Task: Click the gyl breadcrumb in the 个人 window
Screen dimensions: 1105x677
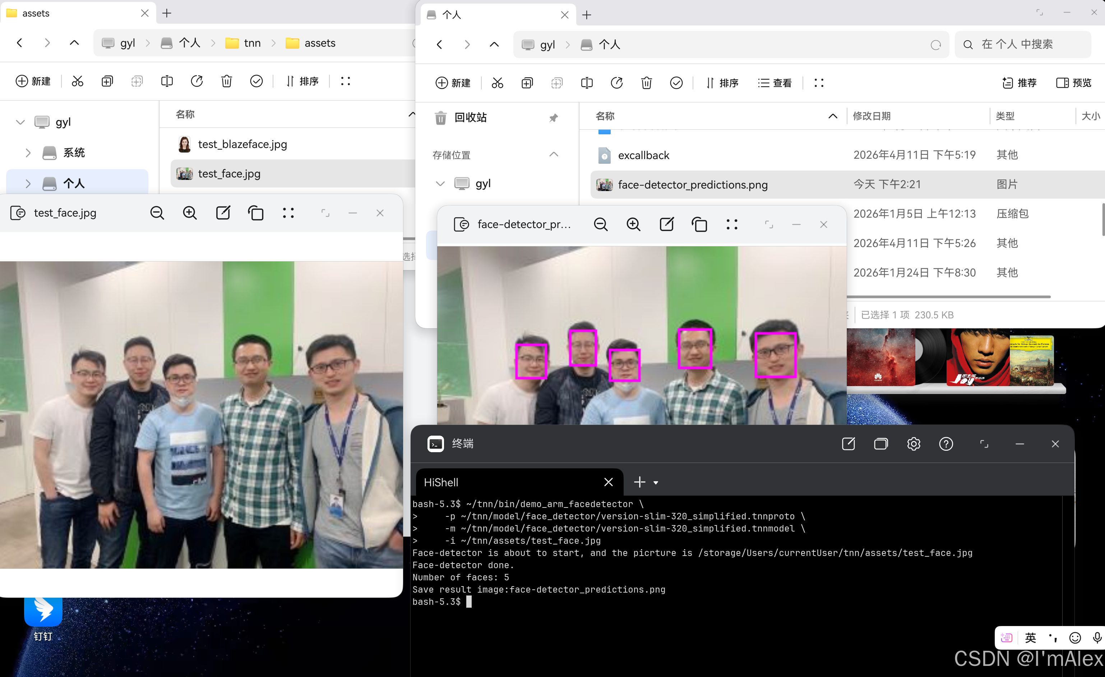Action: click(538, 45)
